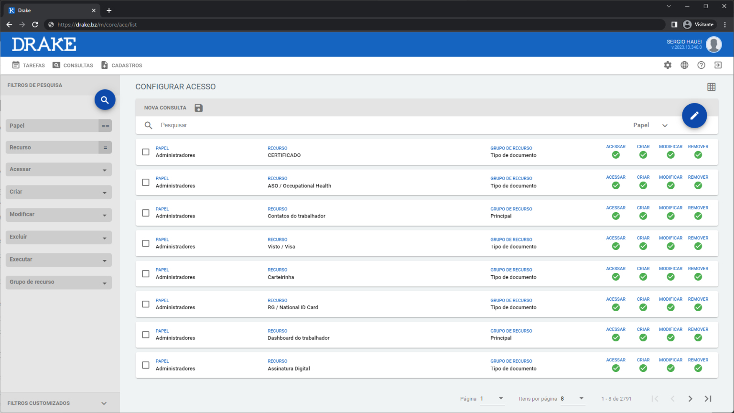Screen dimensions: 734x413
Task: Go to the next page
Action: point(690,399)
